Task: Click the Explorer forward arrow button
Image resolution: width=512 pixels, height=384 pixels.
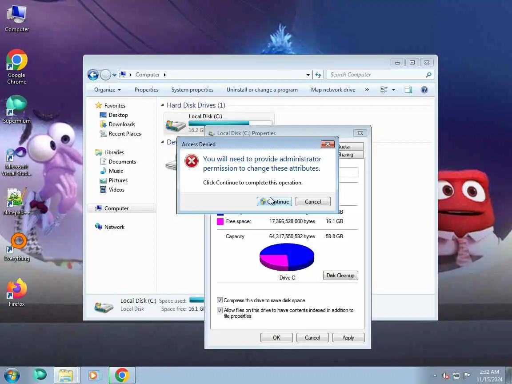Action: click(x=105, y=75)
